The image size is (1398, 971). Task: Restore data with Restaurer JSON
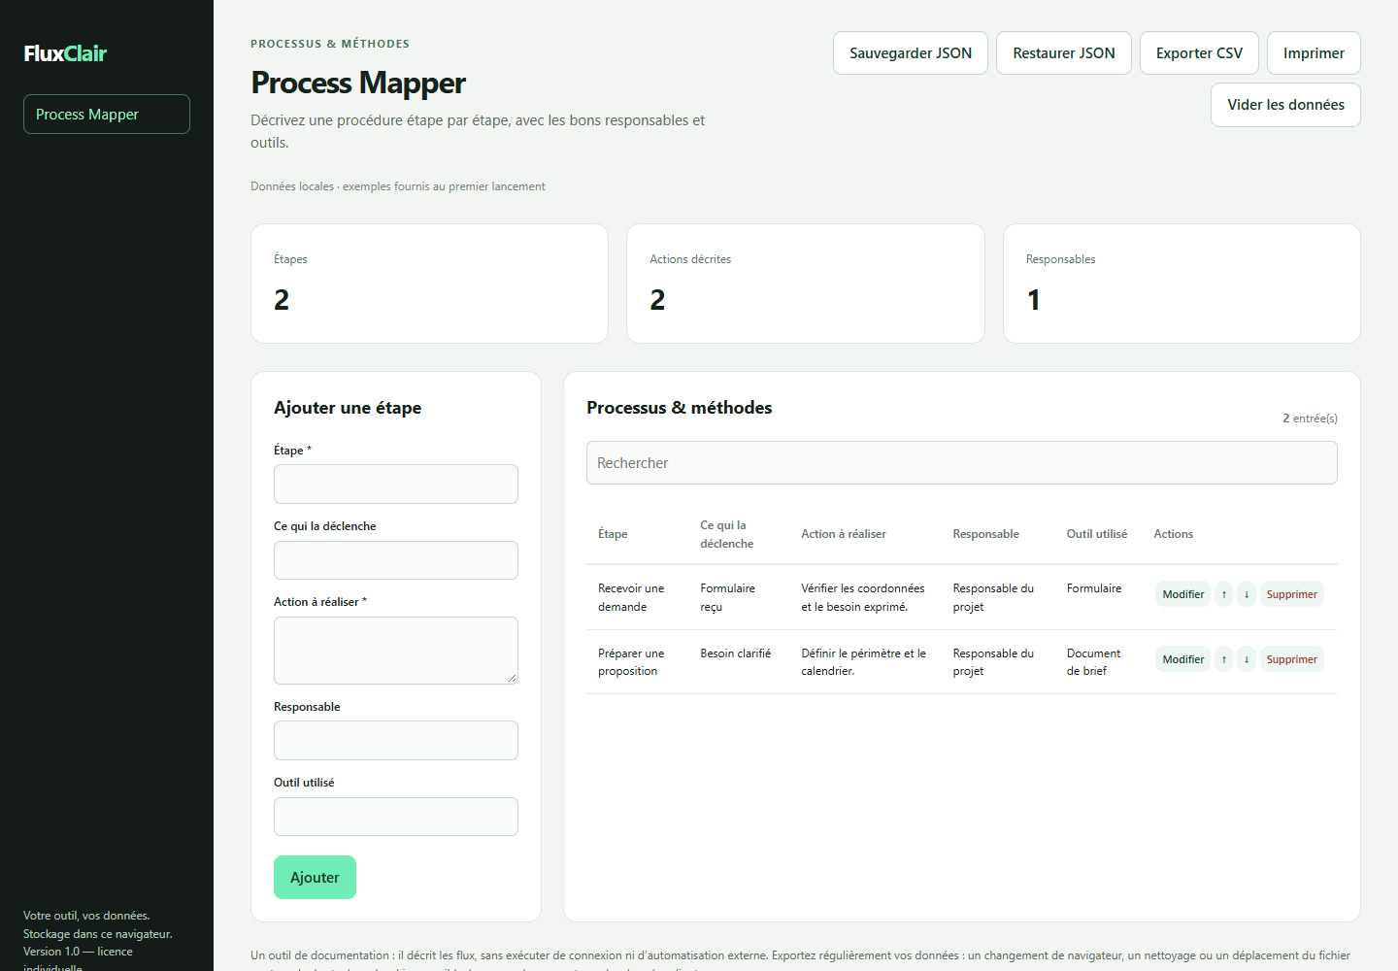(1064, 52)
